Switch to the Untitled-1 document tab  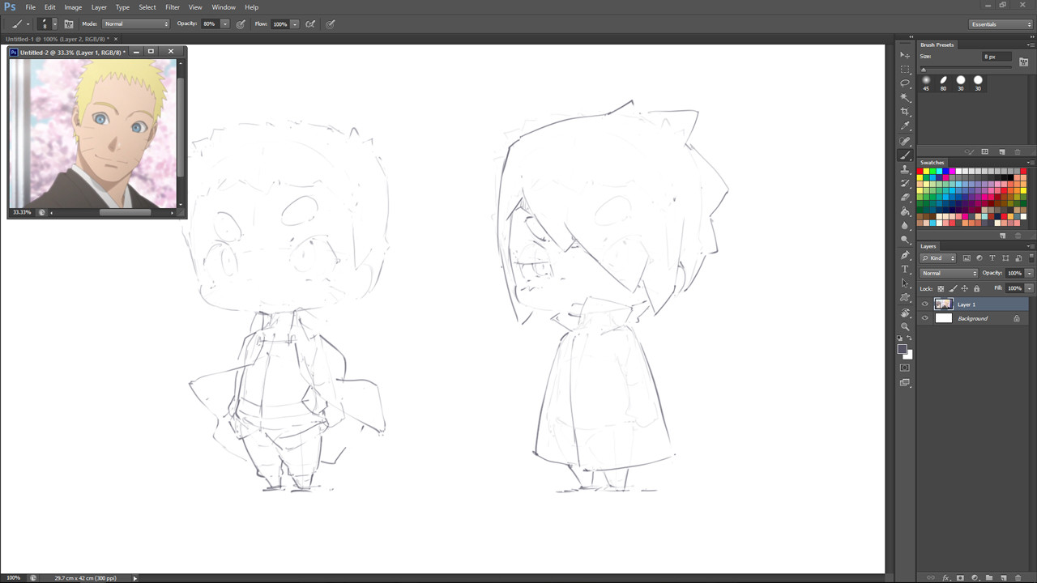pos(57,39)
